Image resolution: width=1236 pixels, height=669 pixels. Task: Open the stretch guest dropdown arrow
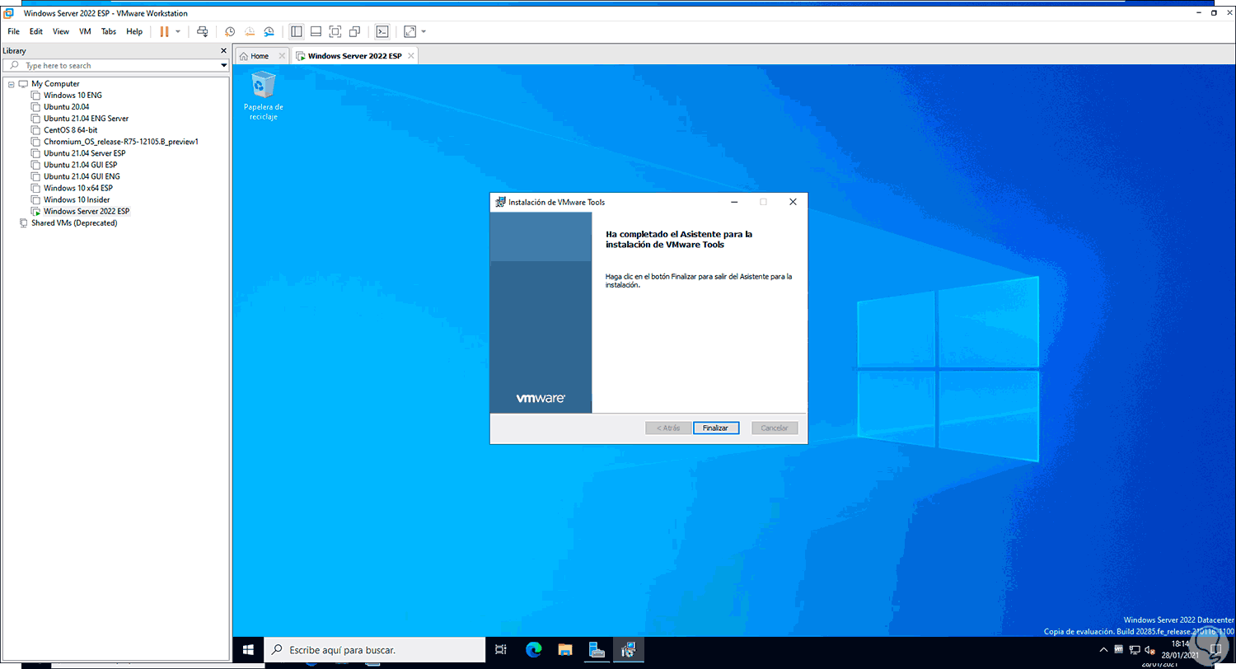[424, 31]
